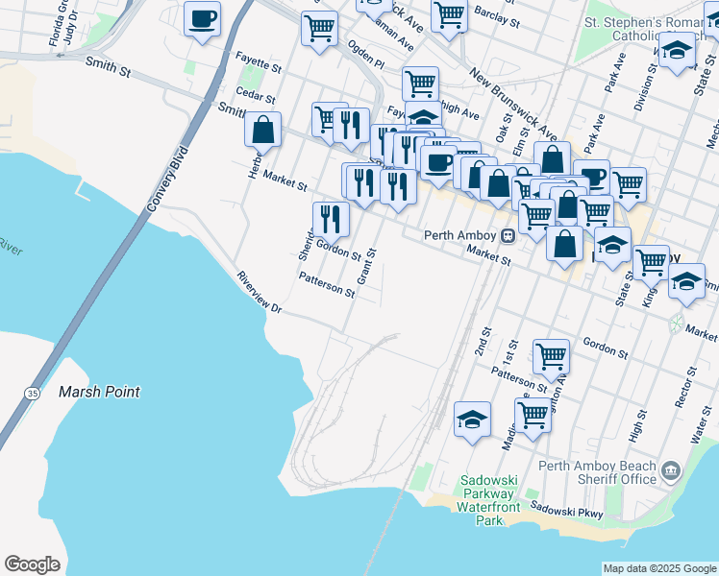Click the coffee shop marker above Fayette St
This screenshot has width=719, height=576.
[202, 20]
